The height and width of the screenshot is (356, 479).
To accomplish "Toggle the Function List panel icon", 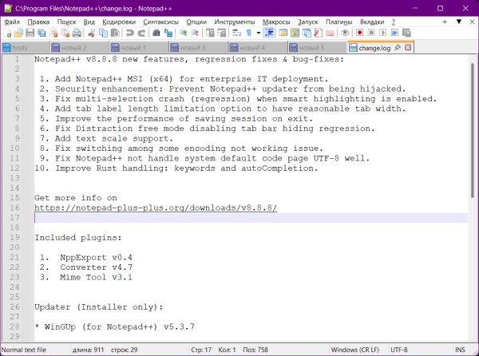I will pos(318,33).
